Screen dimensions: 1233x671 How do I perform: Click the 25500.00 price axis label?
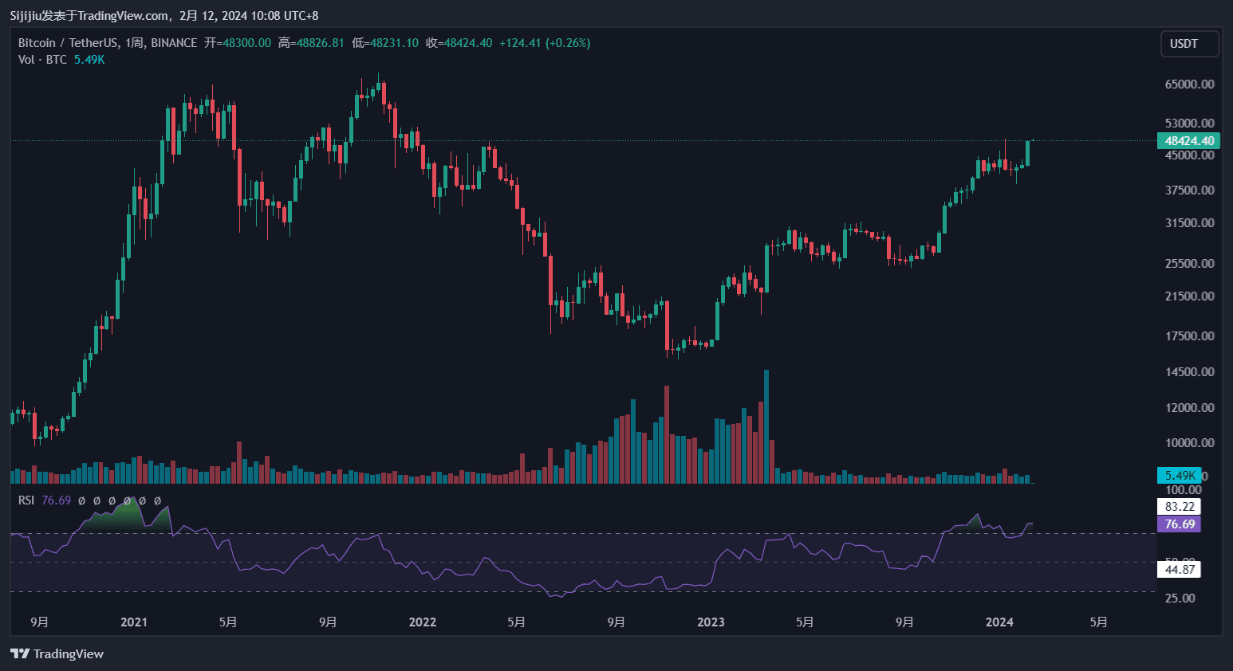(1189, 264)
